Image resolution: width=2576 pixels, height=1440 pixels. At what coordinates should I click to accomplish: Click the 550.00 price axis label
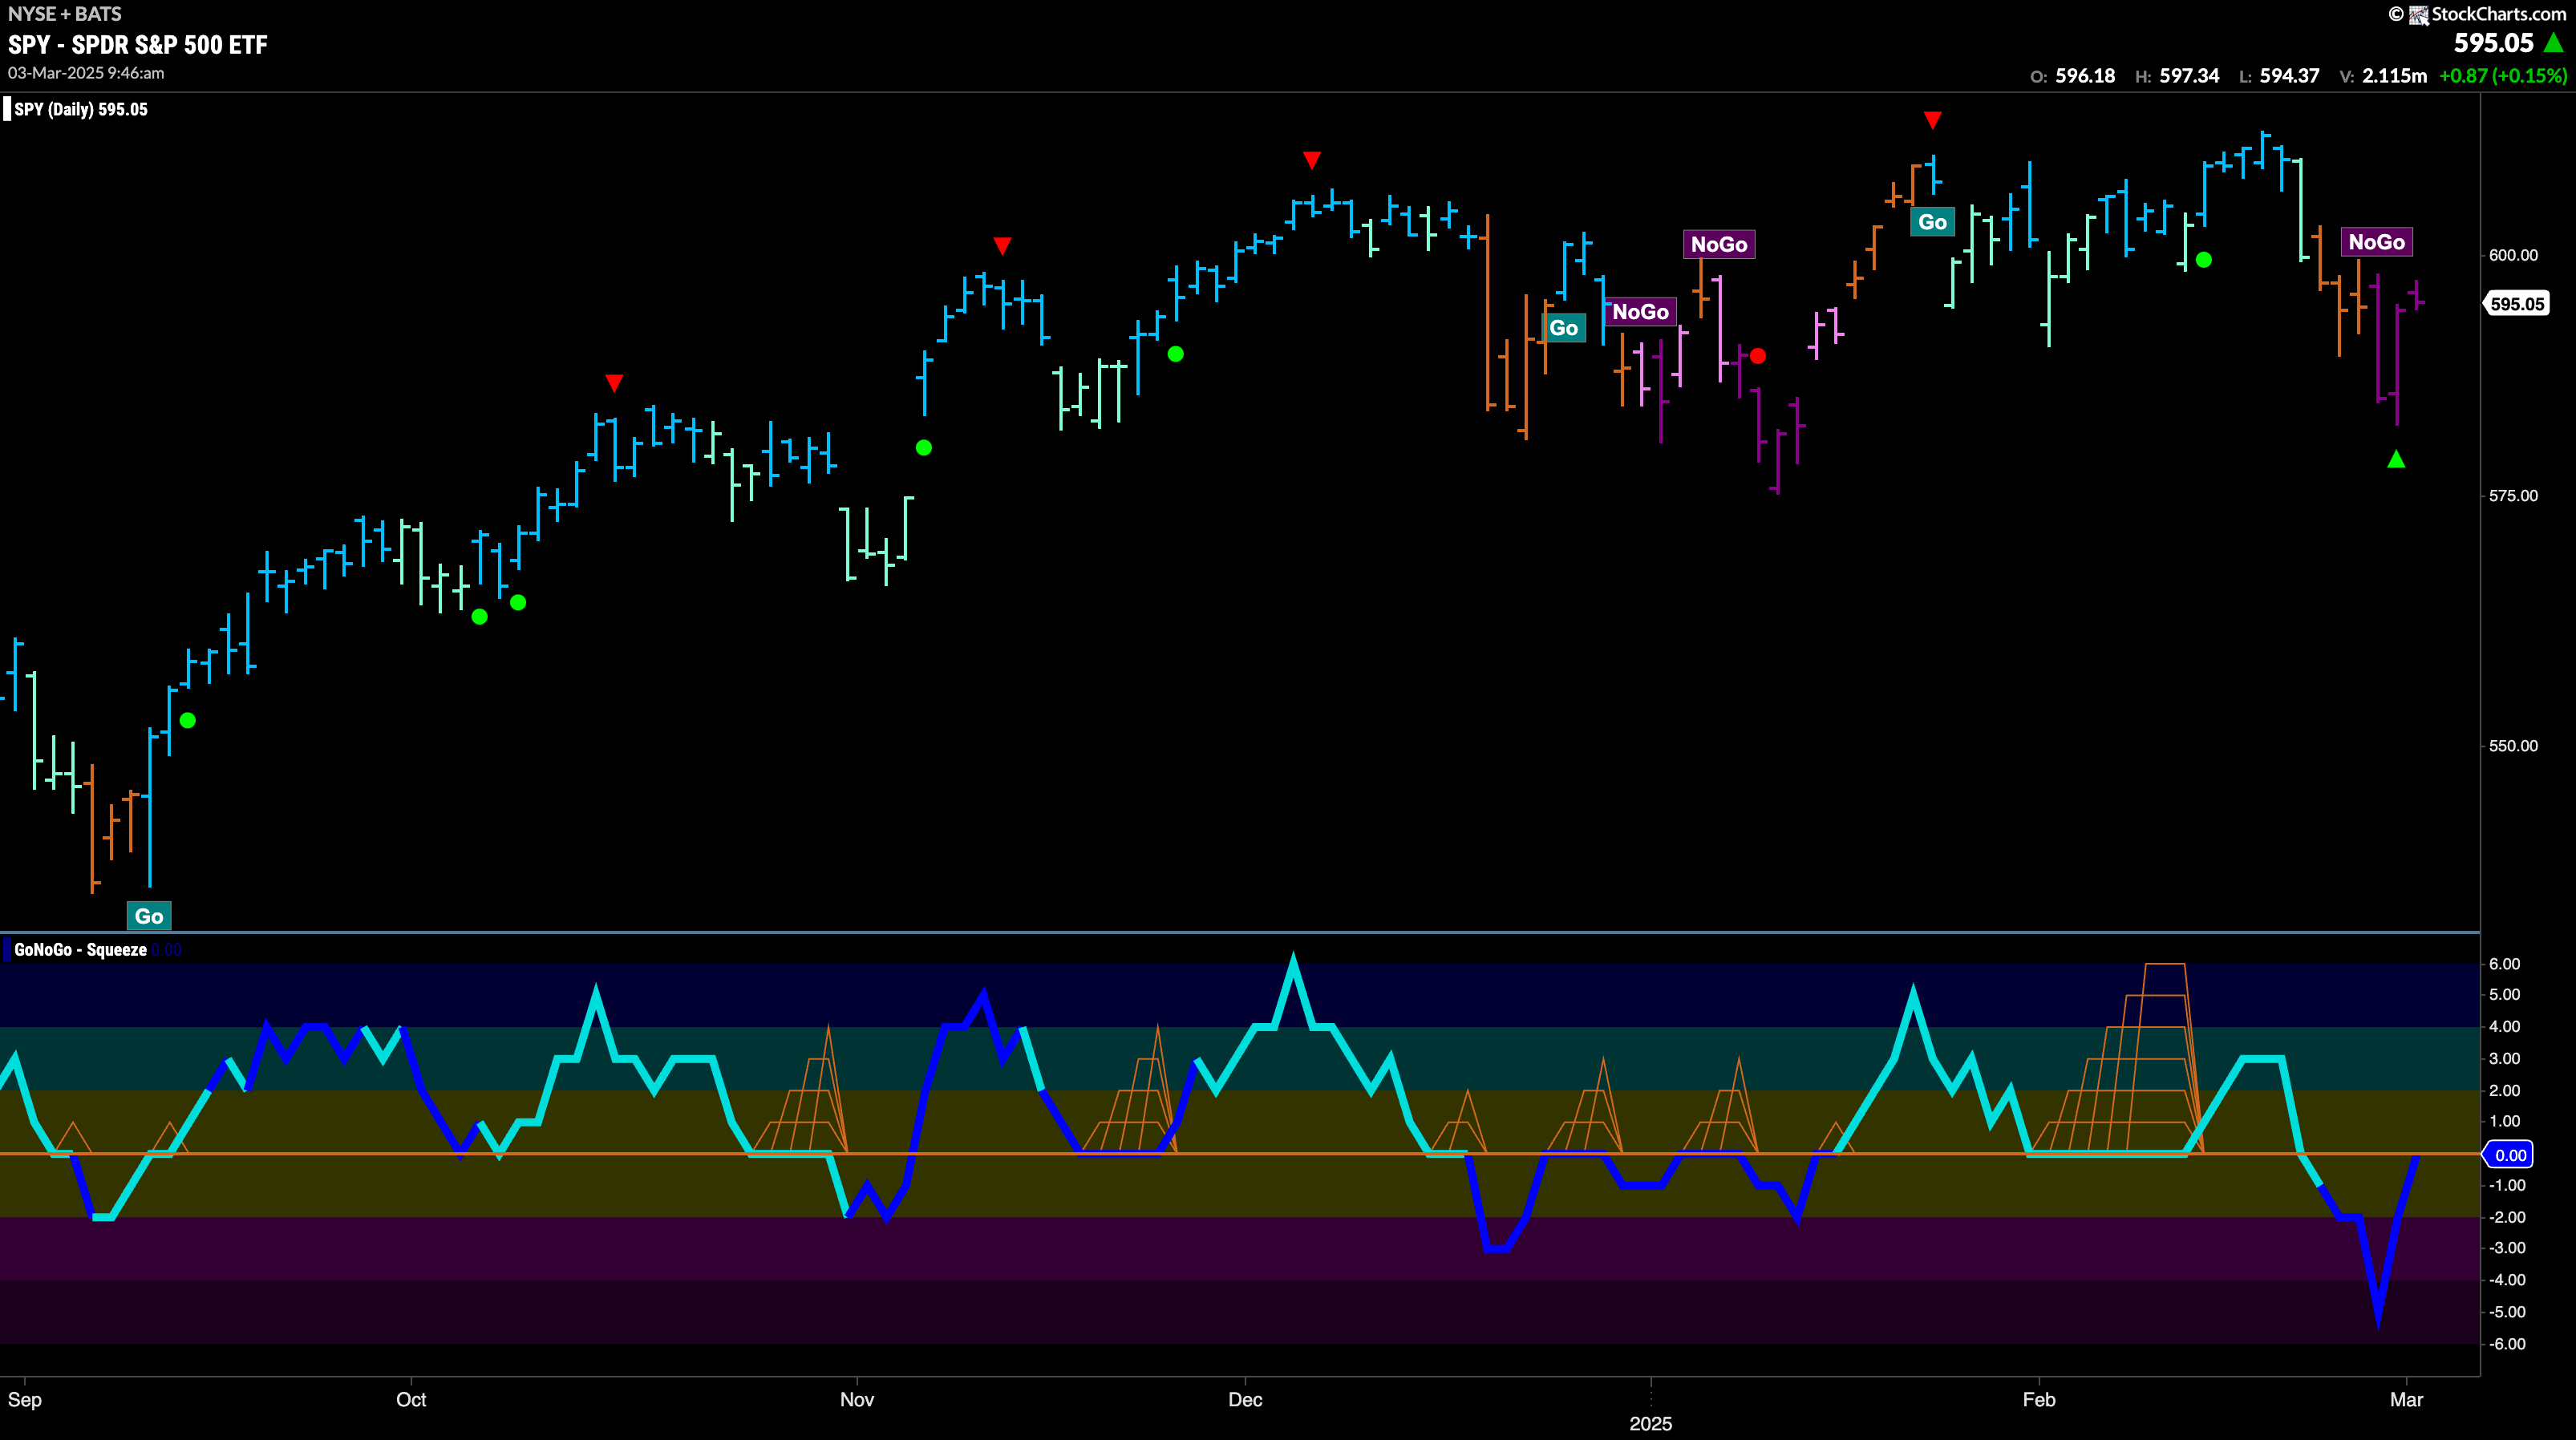point(2513,746)
